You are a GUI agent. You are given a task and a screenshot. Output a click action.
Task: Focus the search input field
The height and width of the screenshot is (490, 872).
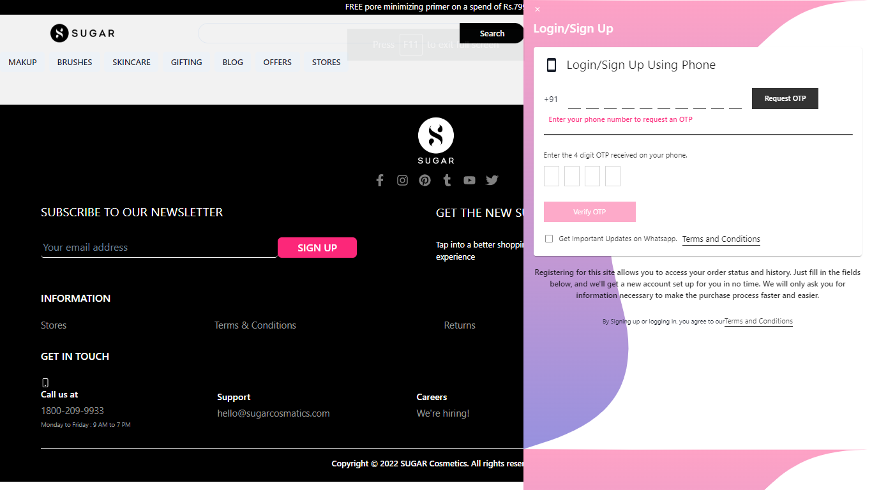coord(329,33)
